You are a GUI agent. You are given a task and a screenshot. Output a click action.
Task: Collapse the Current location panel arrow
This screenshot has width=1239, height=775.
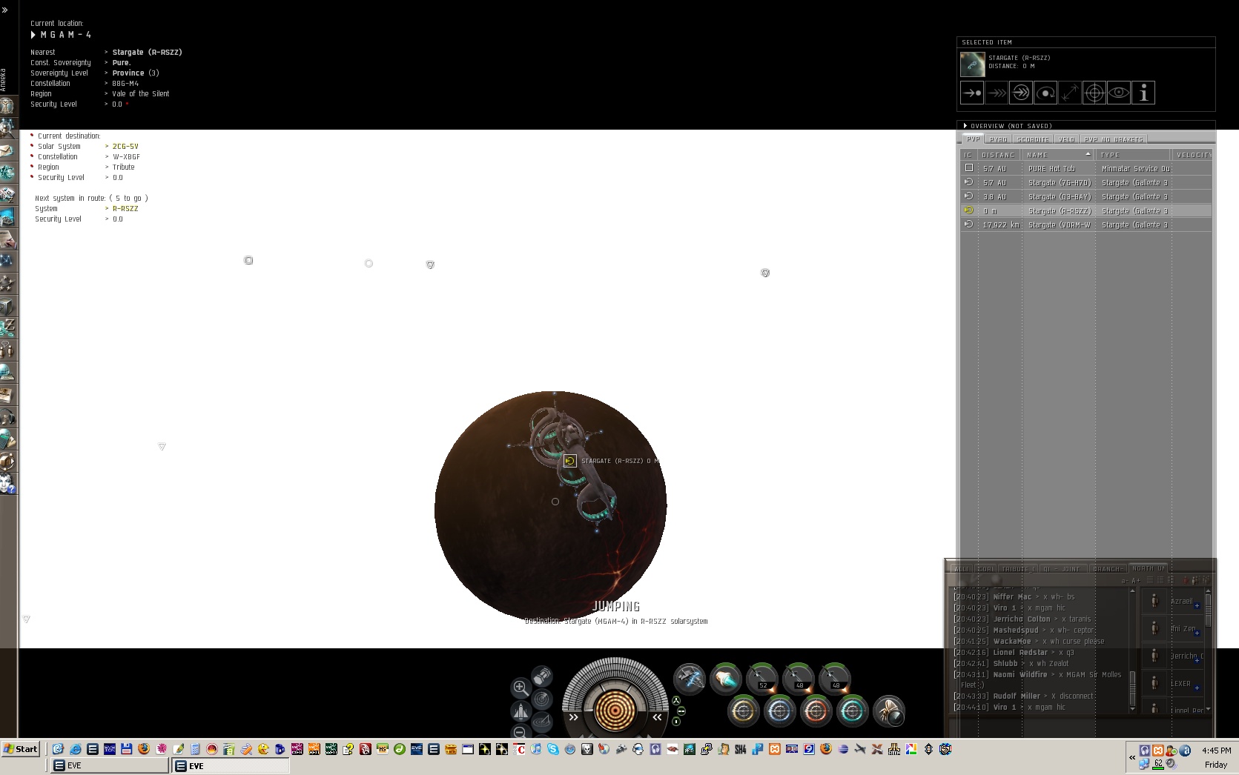pos(33,35)
